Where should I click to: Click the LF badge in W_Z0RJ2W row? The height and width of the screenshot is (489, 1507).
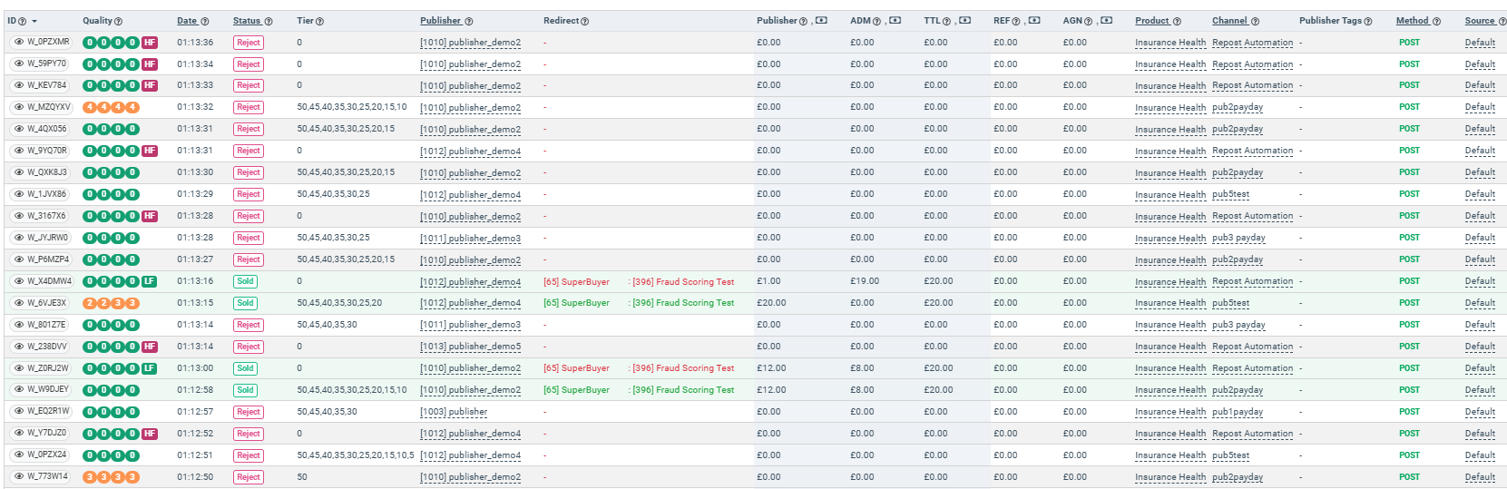click(150, 368)
